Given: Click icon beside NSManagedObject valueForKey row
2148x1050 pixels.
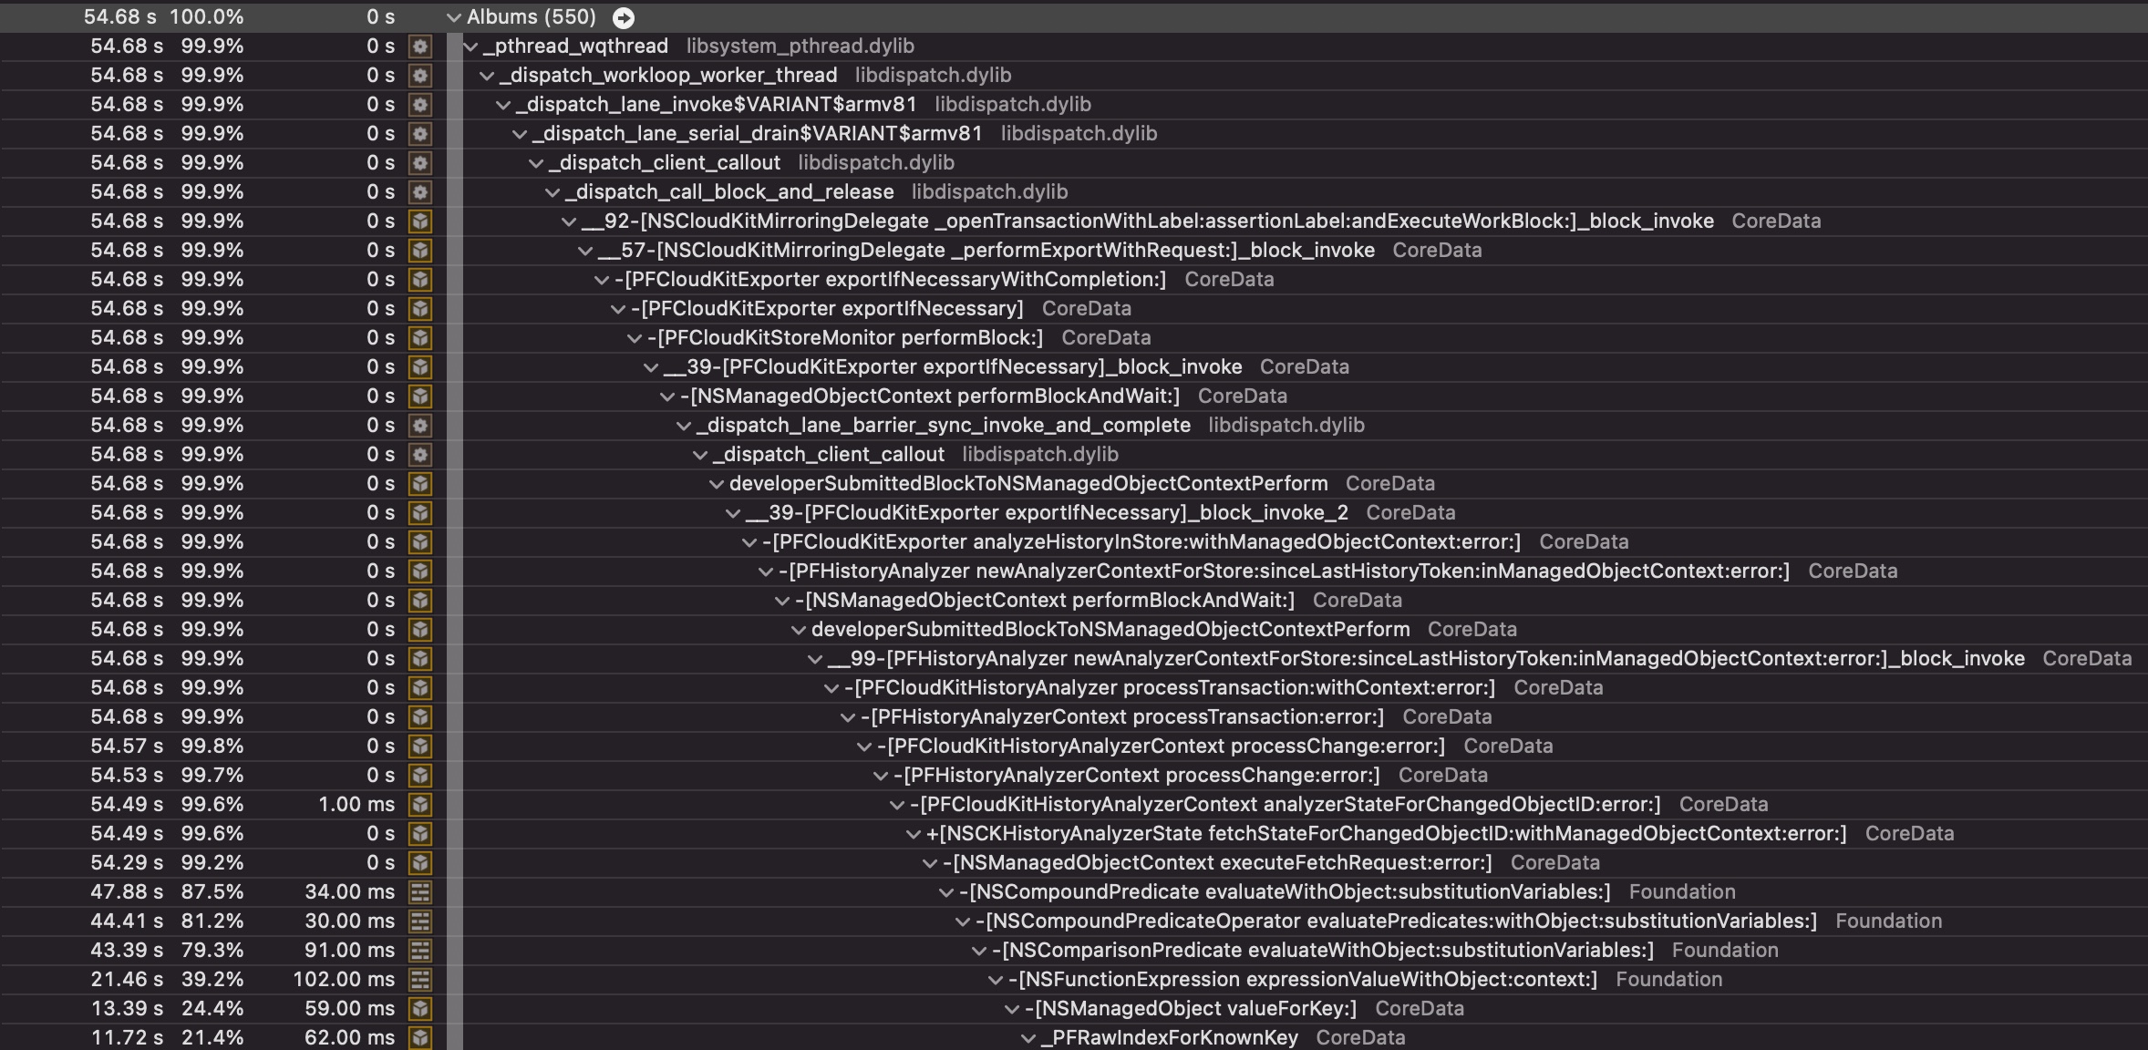Looking at the screenshot, I should [x=419, y=1009].
